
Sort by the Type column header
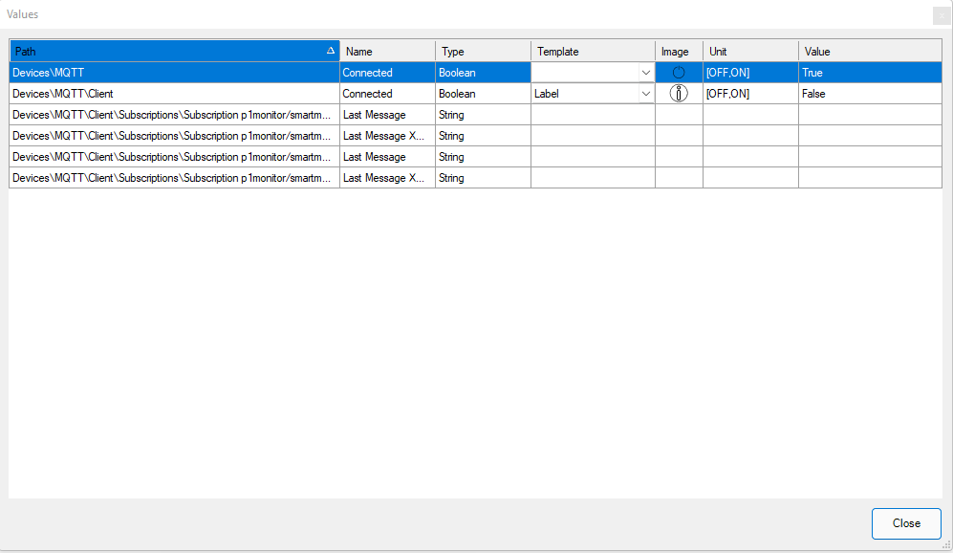(483, 52)
